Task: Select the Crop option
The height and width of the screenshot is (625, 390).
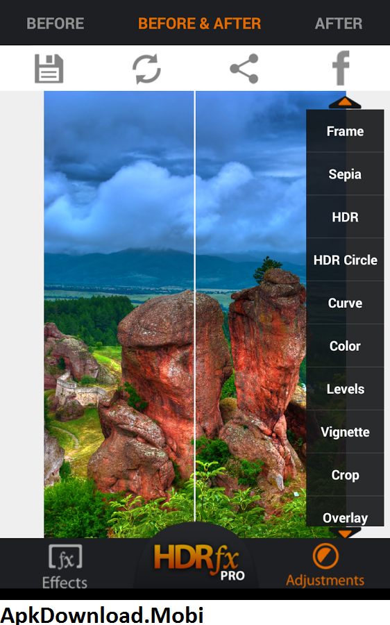Action: pyautogui.click(x=345, y=475)
